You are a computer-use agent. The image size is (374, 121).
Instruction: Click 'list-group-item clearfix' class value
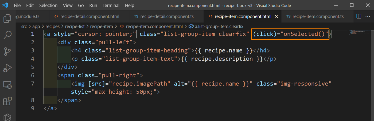[x=205, y=34]
